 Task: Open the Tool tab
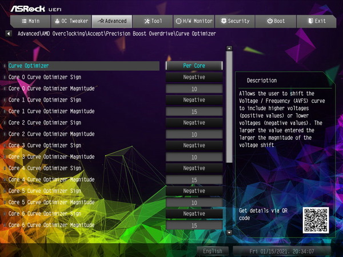click(153, 21)
